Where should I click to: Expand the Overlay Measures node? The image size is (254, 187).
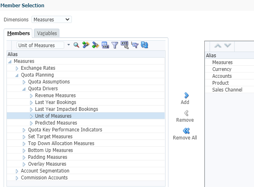point(24,164)
